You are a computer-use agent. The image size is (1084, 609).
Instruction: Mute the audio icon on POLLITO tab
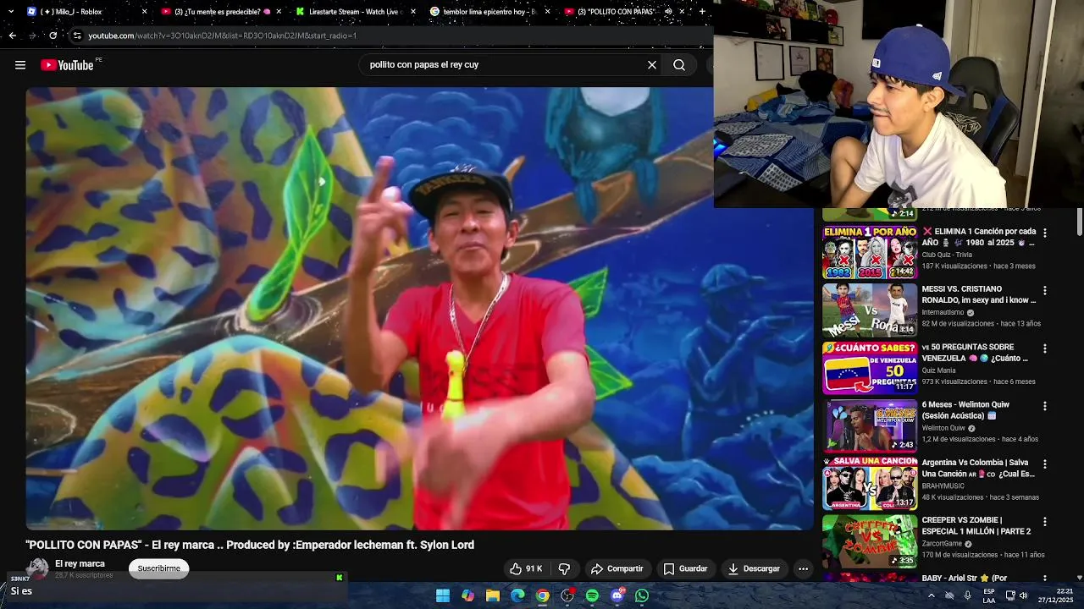(668, 12)
